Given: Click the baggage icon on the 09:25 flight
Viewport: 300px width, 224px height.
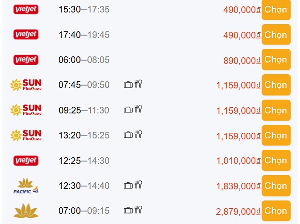Looking at the screenshot, I should click(128, 109).
